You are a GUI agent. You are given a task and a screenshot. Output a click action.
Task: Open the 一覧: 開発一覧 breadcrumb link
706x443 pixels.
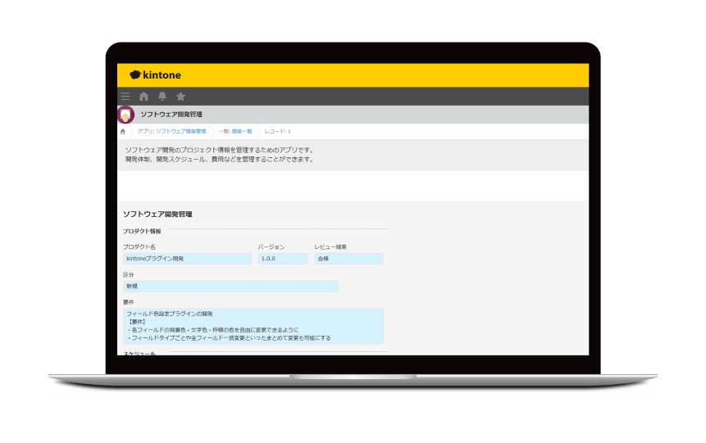pyautogui.click(x=235, y=131)
